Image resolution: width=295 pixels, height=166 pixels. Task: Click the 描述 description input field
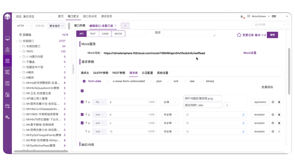click(x=189, y=33)
